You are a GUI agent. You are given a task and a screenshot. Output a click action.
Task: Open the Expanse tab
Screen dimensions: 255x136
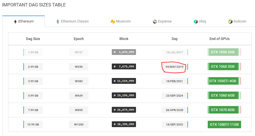point(162,21)
